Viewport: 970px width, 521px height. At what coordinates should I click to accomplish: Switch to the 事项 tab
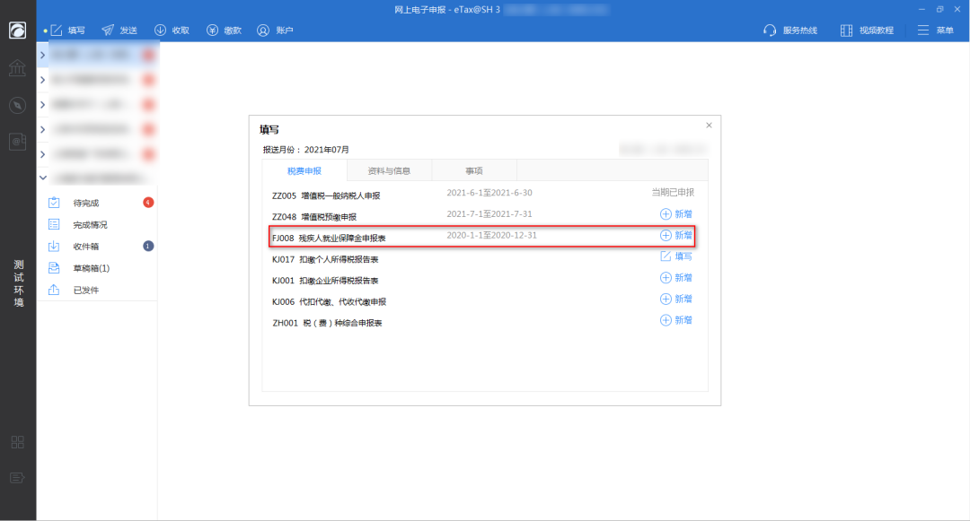pos(473,170)
